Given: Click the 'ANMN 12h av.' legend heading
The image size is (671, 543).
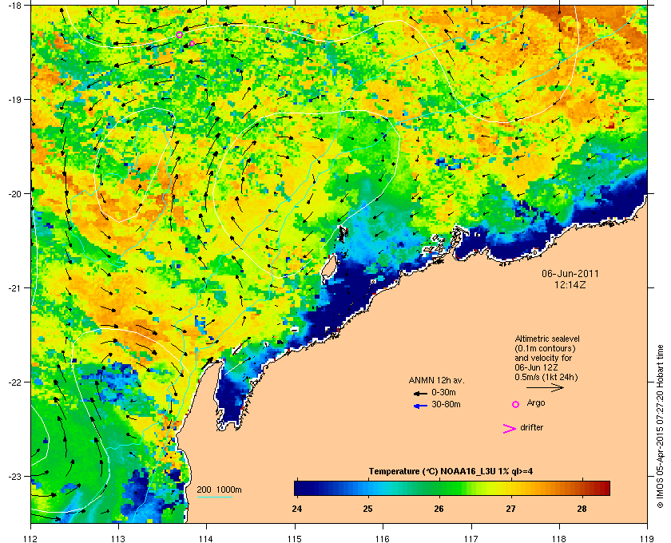Looking at the screenshot, I should 436,380.
